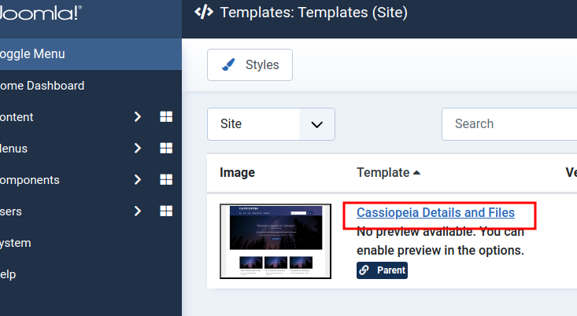Go to Home Dashboard
Screen dimensions: 577x316
click(42, 86)
